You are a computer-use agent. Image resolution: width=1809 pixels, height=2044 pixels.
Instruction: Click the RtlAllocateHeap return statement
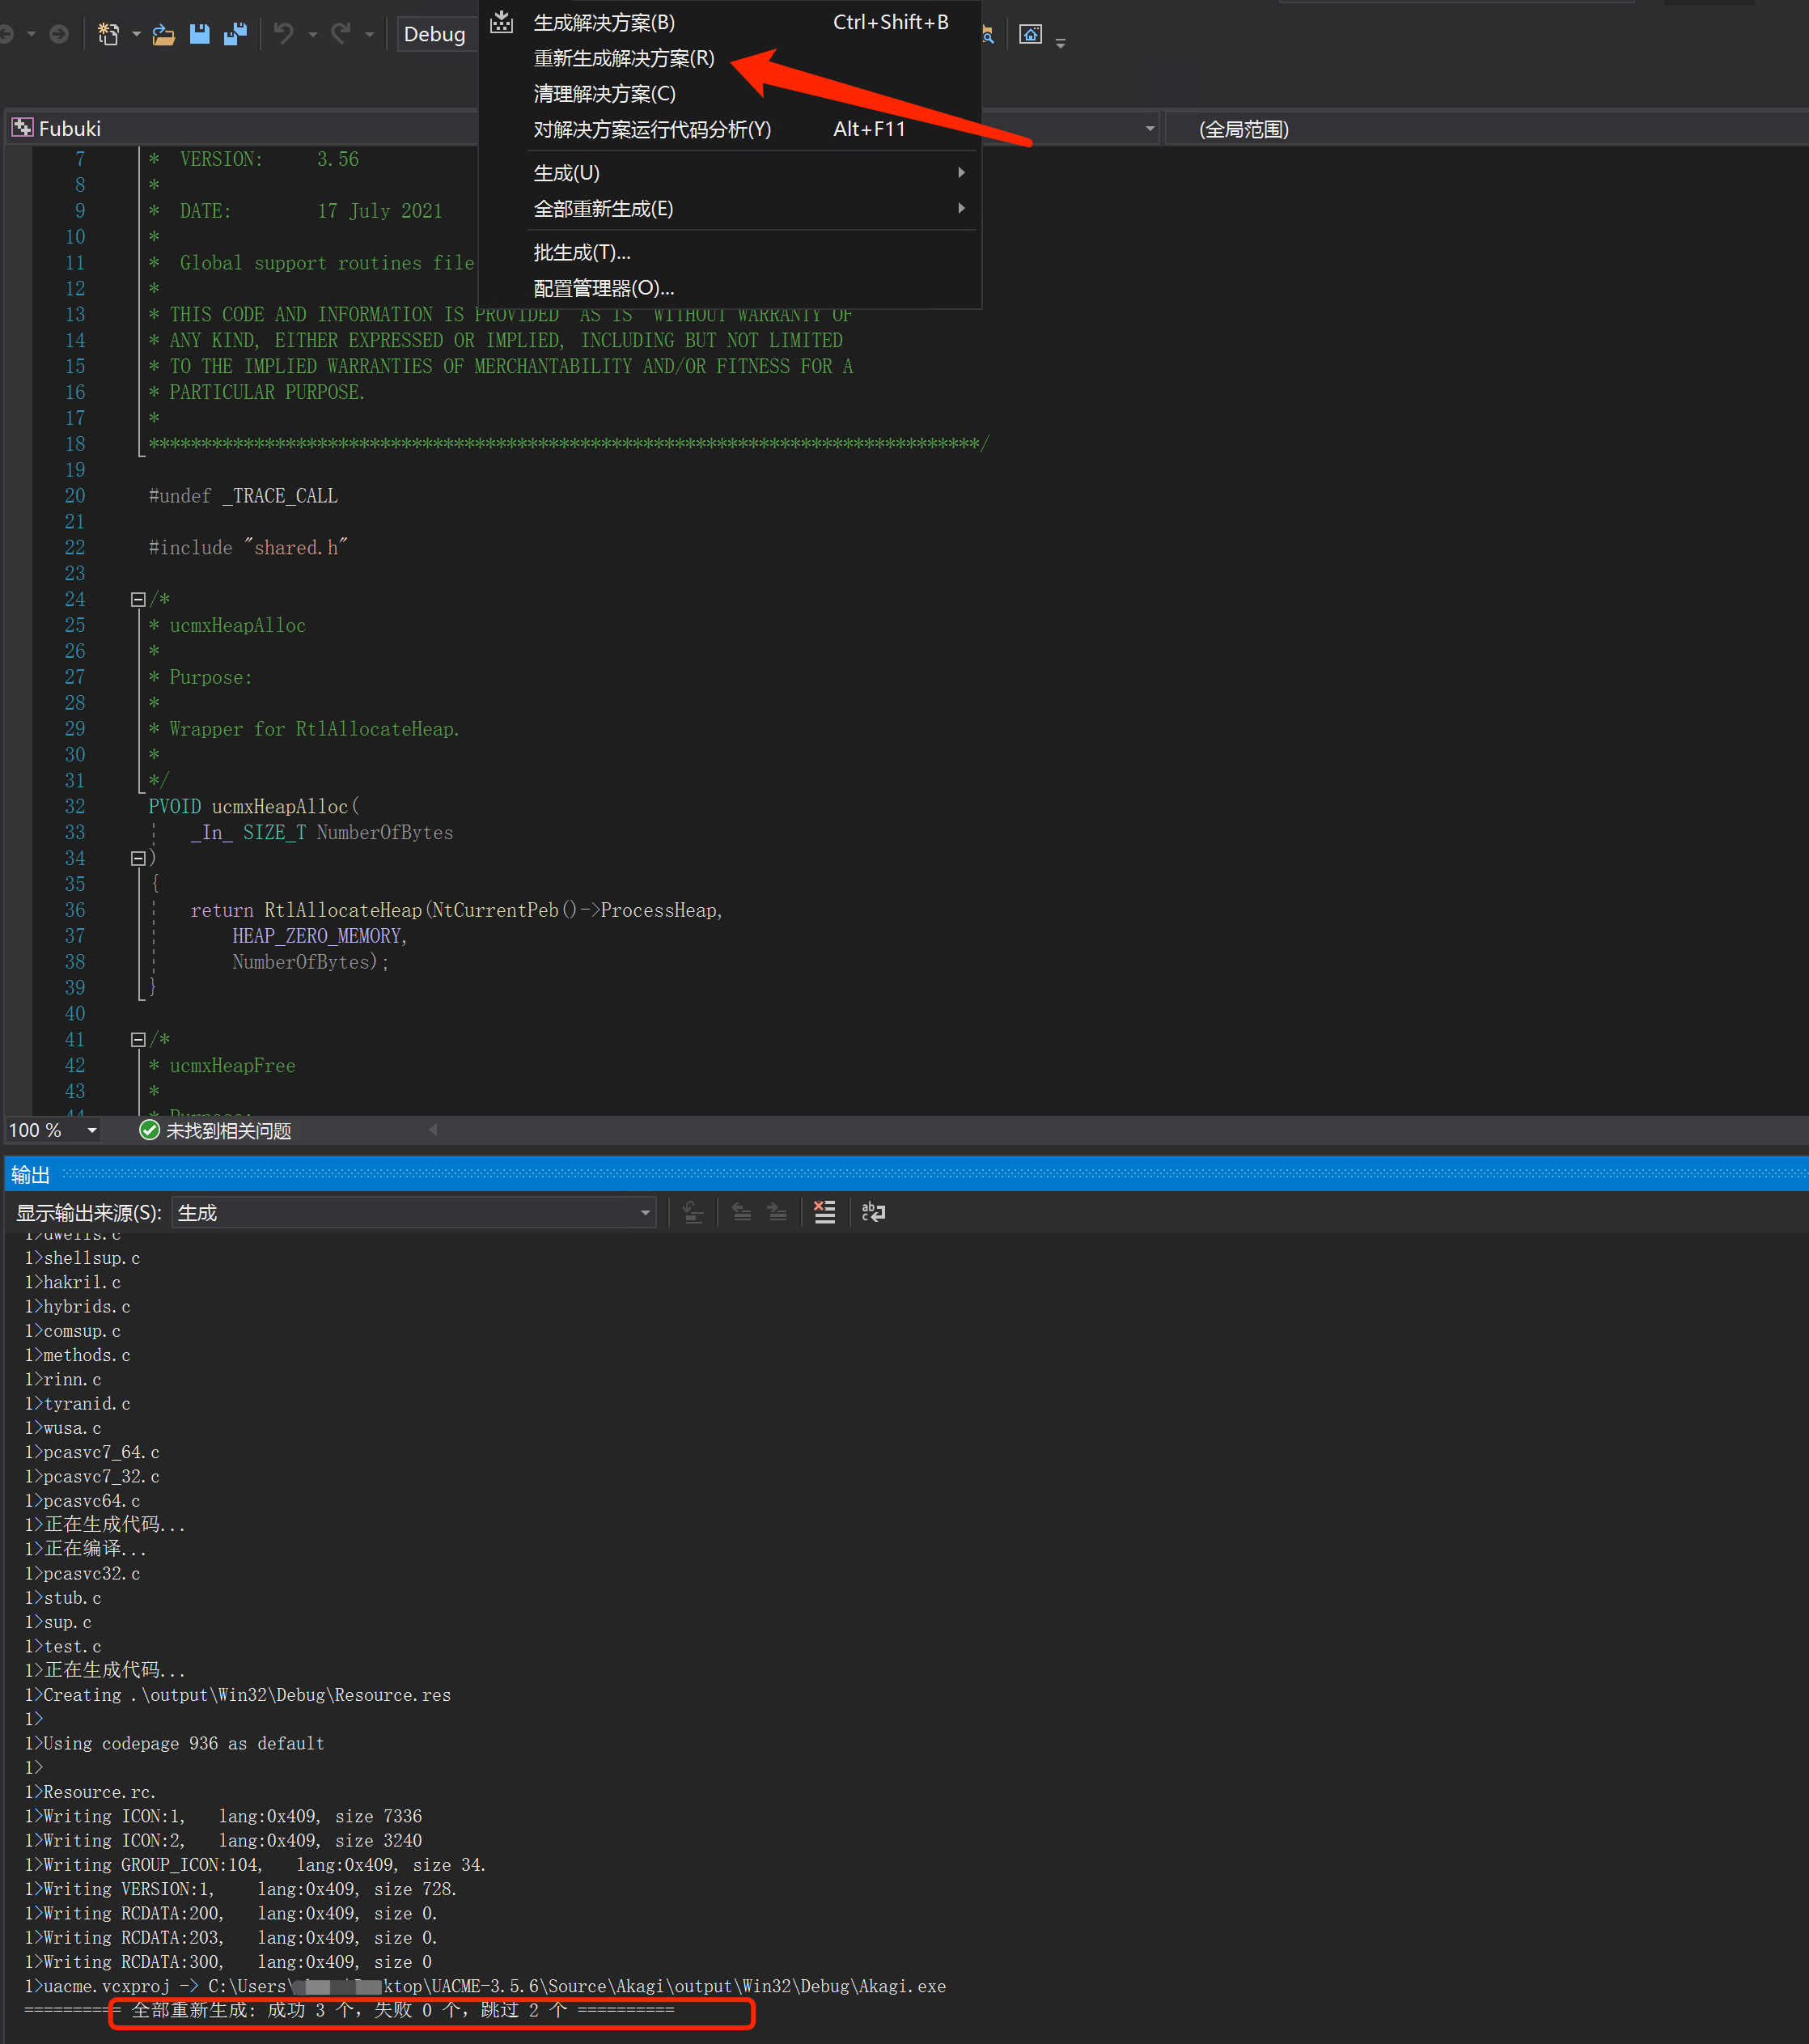[456, 910]
